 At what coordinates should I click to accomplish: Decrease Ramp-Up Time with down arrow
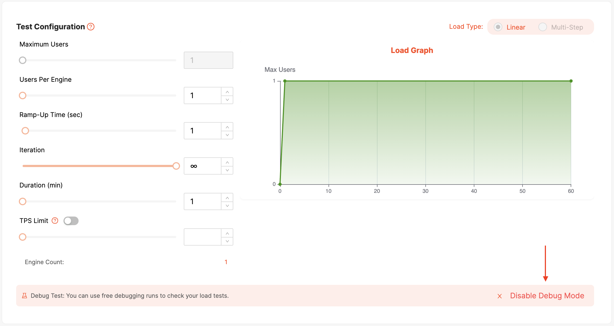click(227, 135)
